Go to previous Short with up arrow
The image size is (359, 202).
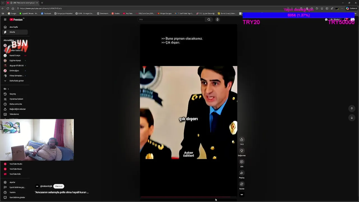coord(352,109)
